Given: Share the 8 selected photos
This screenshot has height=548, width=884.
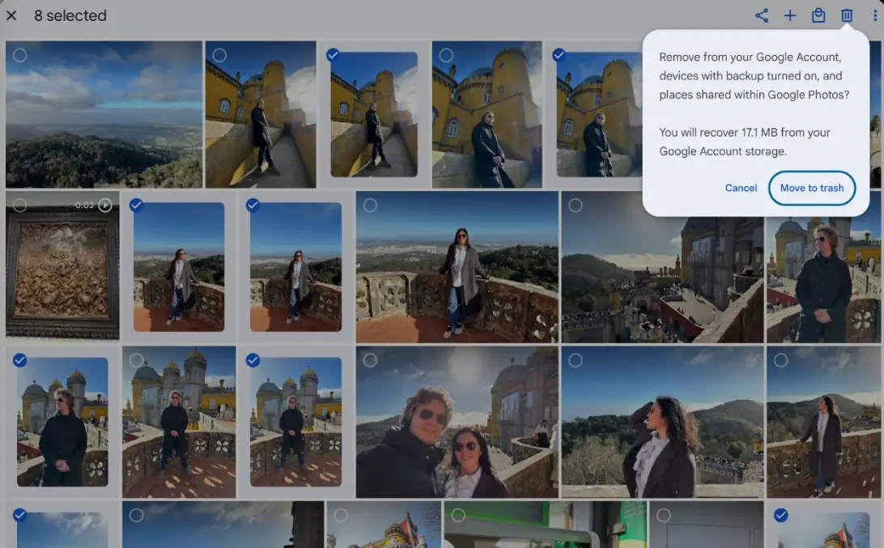Looking at the screenshot, I should pyautogui.click(x=762, y=15).
